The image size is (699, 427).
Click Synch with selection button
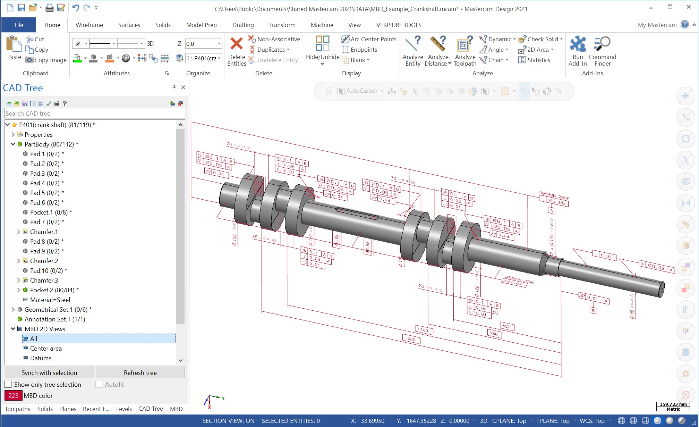coord(49,372)
